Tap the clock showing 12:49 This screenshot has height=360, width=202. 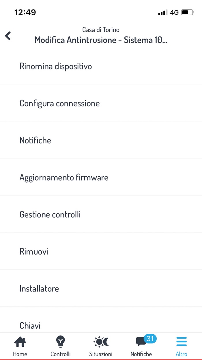tap(25, 12)
